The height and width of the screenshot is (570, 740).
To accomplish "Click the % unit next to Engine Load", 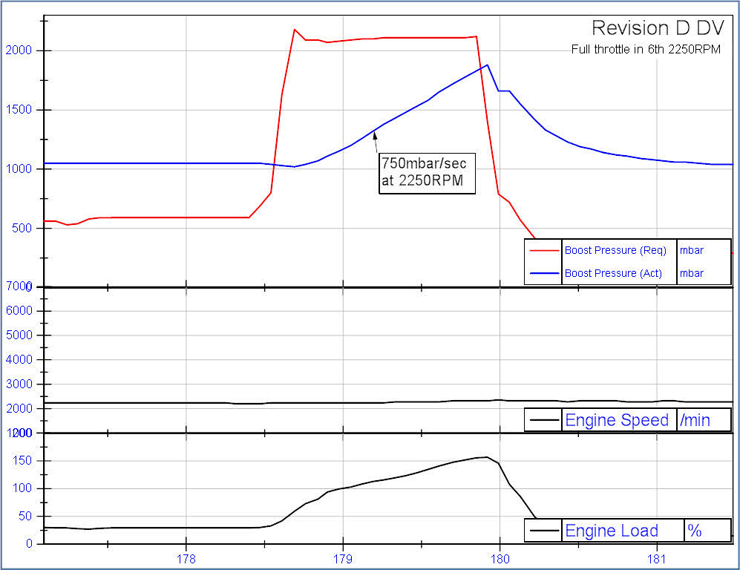I will (x=694, y=531).
